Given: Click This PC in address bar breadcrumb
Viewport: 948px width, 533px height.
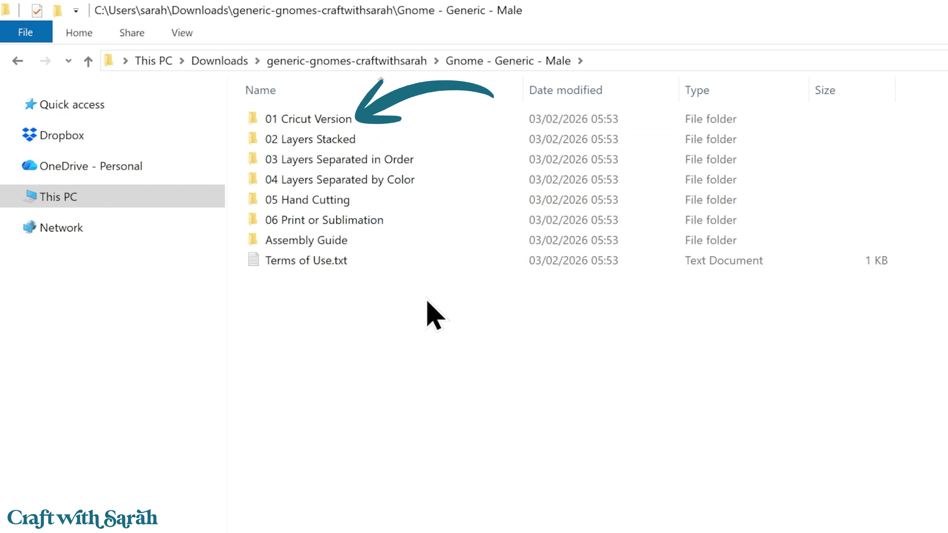Looking at the screenshot, I should click(154, 61).
